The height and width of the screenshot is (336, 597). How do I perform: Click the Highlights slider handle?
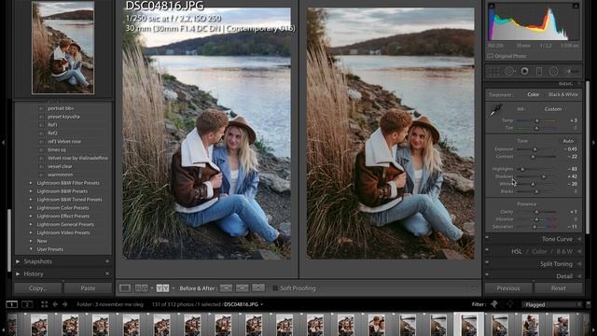(522, 169)
